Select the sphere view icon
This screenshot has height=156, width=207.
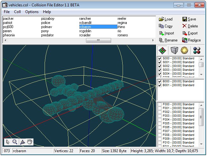coord(184,50)
